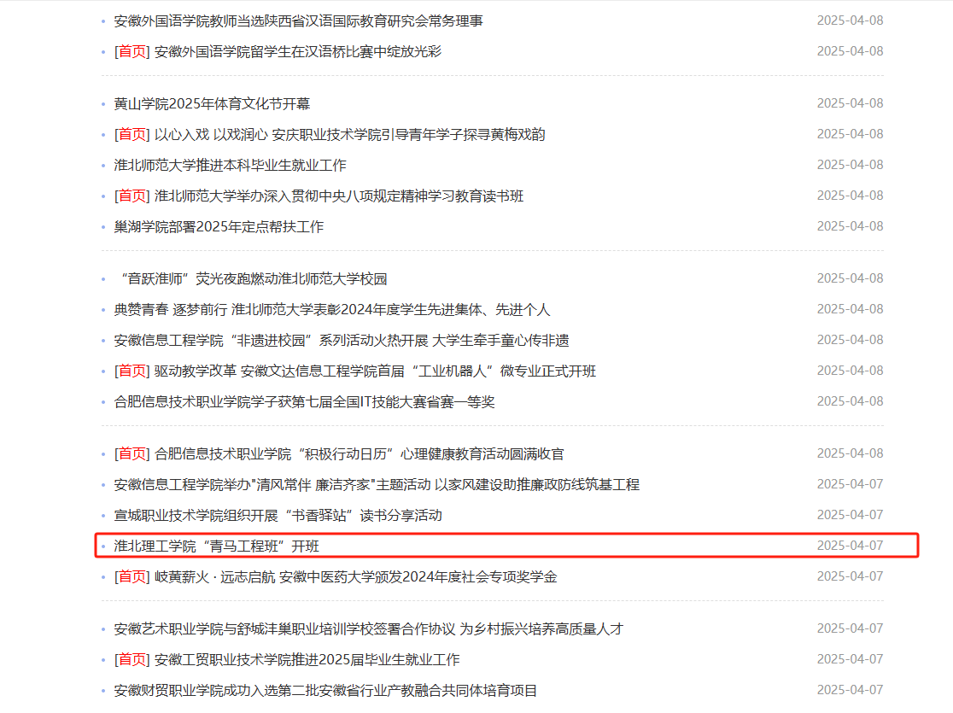Open 淮北理工学院"青马工程班"开班 news link
Image resolution: width=953 pixels, height=713 pixels.
coord(216,546)
